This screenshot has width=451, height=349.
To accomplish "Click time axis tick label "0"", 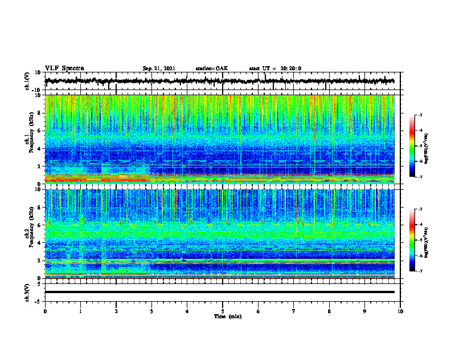I will [x=45, y=311].
